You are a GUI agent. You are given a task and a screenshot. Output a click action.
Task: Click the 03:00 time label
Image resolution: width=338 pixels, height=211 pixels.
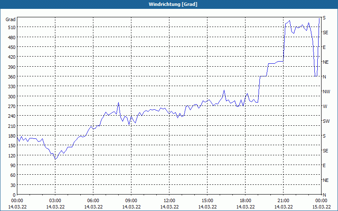pos(55,201)
